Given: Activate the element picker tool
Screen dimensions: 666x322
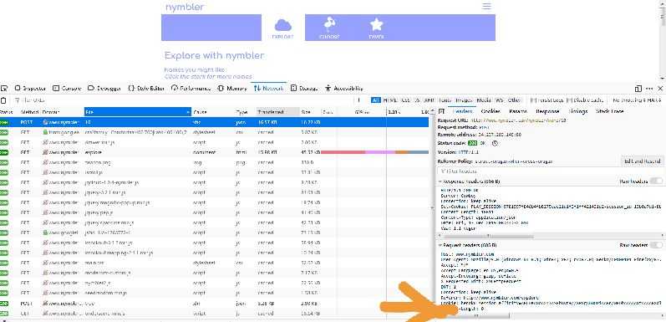Looking at the screenshot, I should (x=4, y=89).
